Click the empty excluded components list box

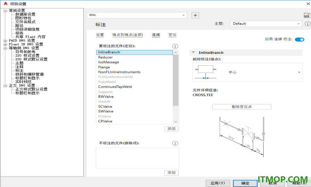coord(138,158)
